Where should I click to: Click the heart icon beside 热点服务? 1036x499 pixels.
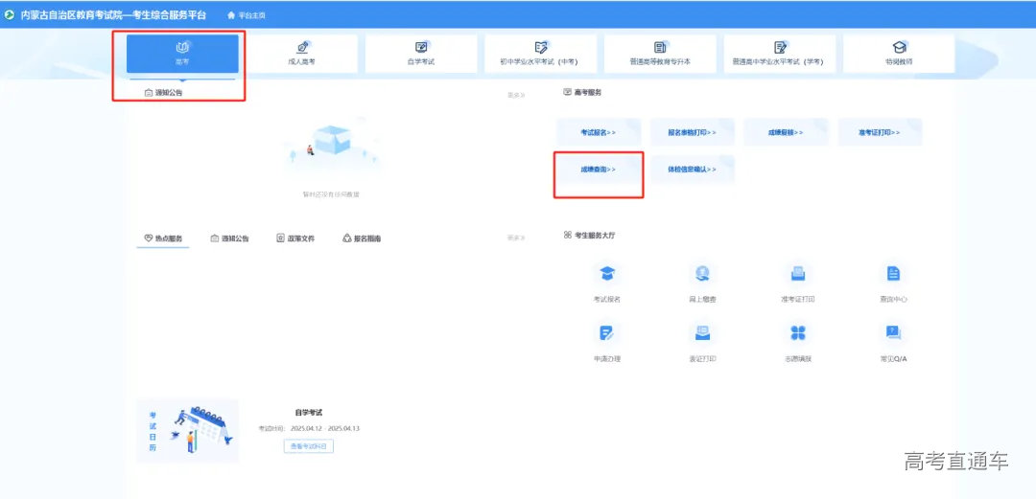point(148,238)
